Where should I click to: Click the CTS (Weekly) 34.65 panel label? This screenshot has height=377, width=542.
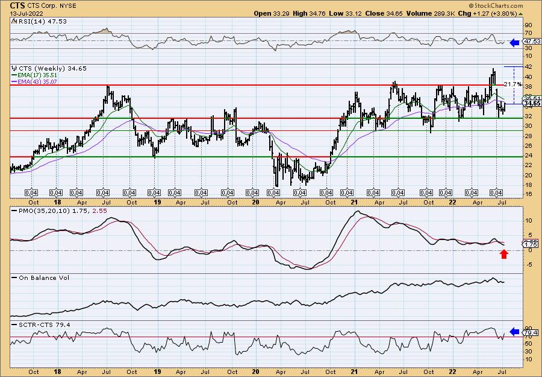[x=52, y=69]
